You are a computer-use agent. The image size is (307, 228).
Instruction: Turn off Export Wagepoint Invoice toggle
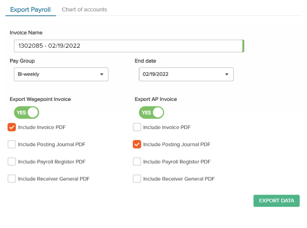[x=26, y=112]
